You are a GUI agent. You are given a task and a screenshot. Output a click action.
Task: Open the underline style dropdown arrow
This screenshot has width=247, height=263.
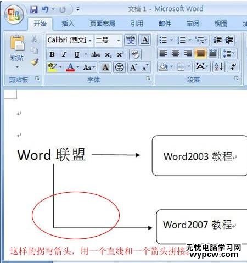[x=86, y=54]
